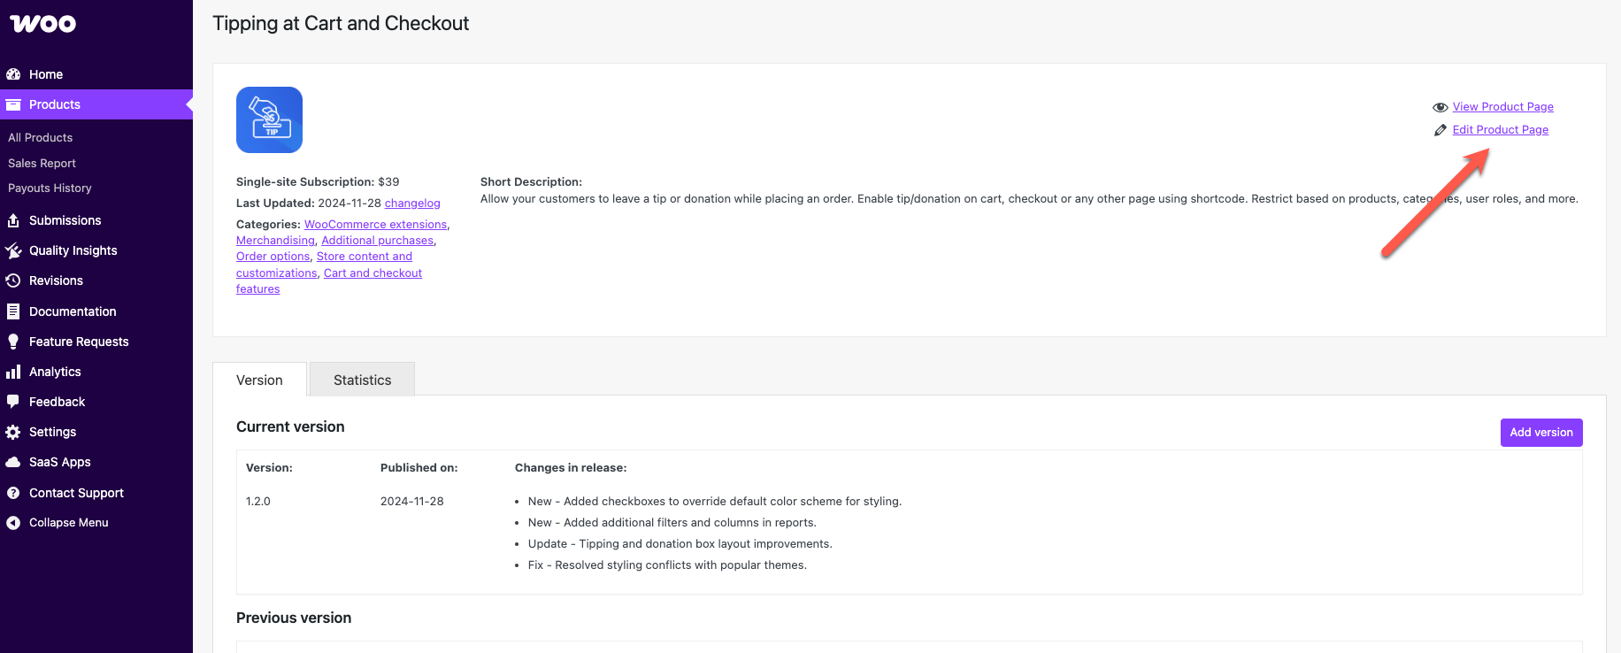This screenshot has width=1621, height=653.
Task: Click the Products archive icon
Action: (x=13, y=104)
